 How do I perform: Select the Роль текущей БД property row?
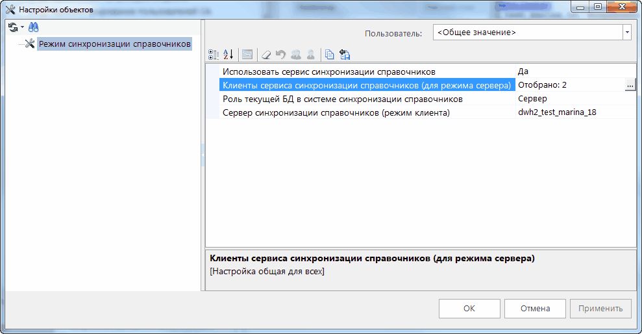pyautogui.click(x=342, y=99)
